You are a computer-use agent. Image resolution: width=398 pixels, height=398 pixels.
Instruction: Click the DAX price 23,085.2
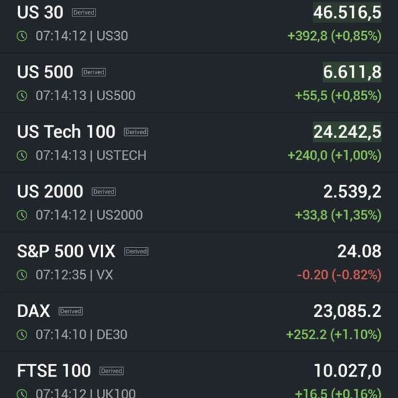point(347,311)
